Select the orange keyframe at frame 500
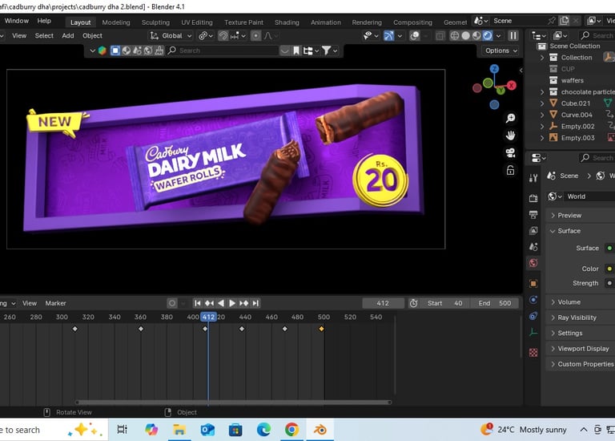 click(x=322, y=329)
